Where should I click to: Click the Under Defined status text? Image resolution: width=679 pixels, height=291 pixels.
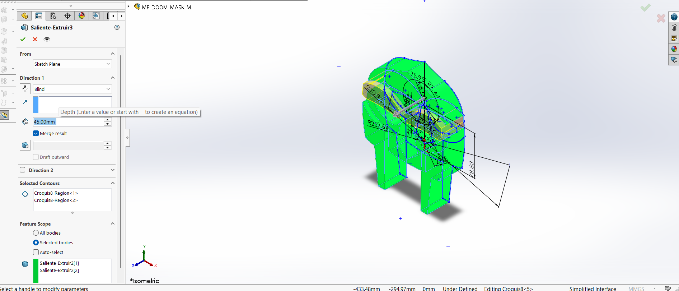click(x=460, y=288)
